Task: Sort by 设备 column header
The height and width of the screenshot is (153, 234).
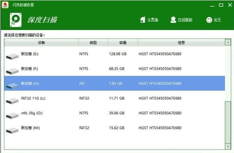Action: (41, 43)
